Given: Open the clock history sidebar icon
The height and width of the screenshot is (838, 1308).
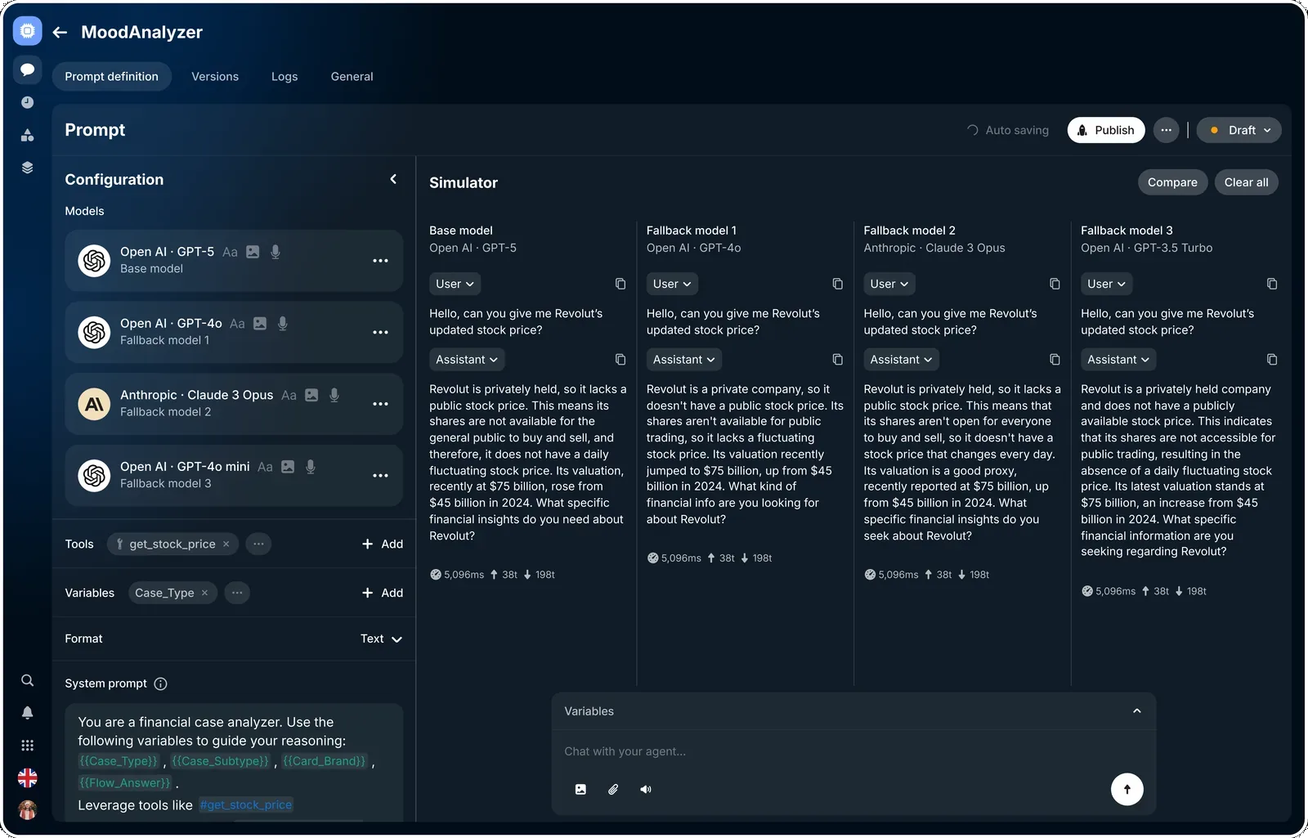Looking at the screenshot, I should click(27, 102).
